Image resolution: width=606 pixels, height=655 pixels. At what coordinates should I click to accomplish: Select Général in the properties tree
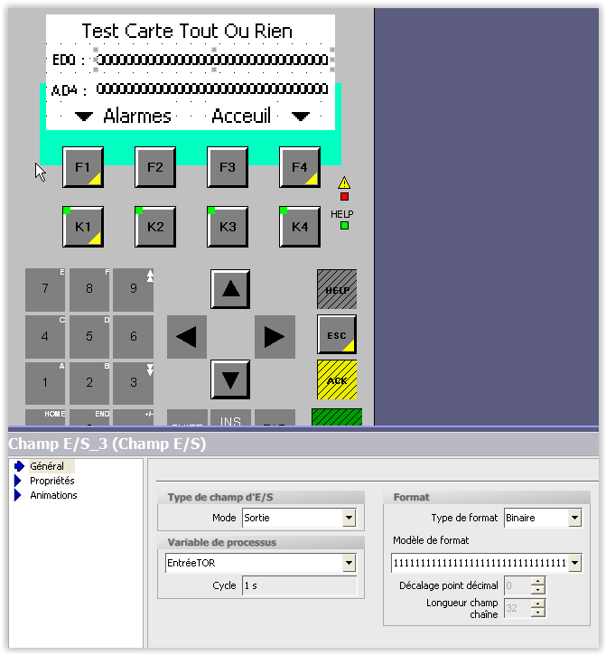click(x=47, y=466)
